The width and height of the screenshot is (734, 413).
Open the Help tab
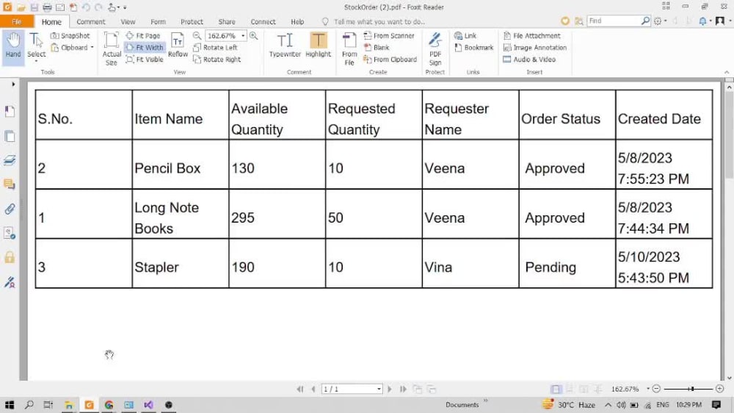[x=297, y=21]
